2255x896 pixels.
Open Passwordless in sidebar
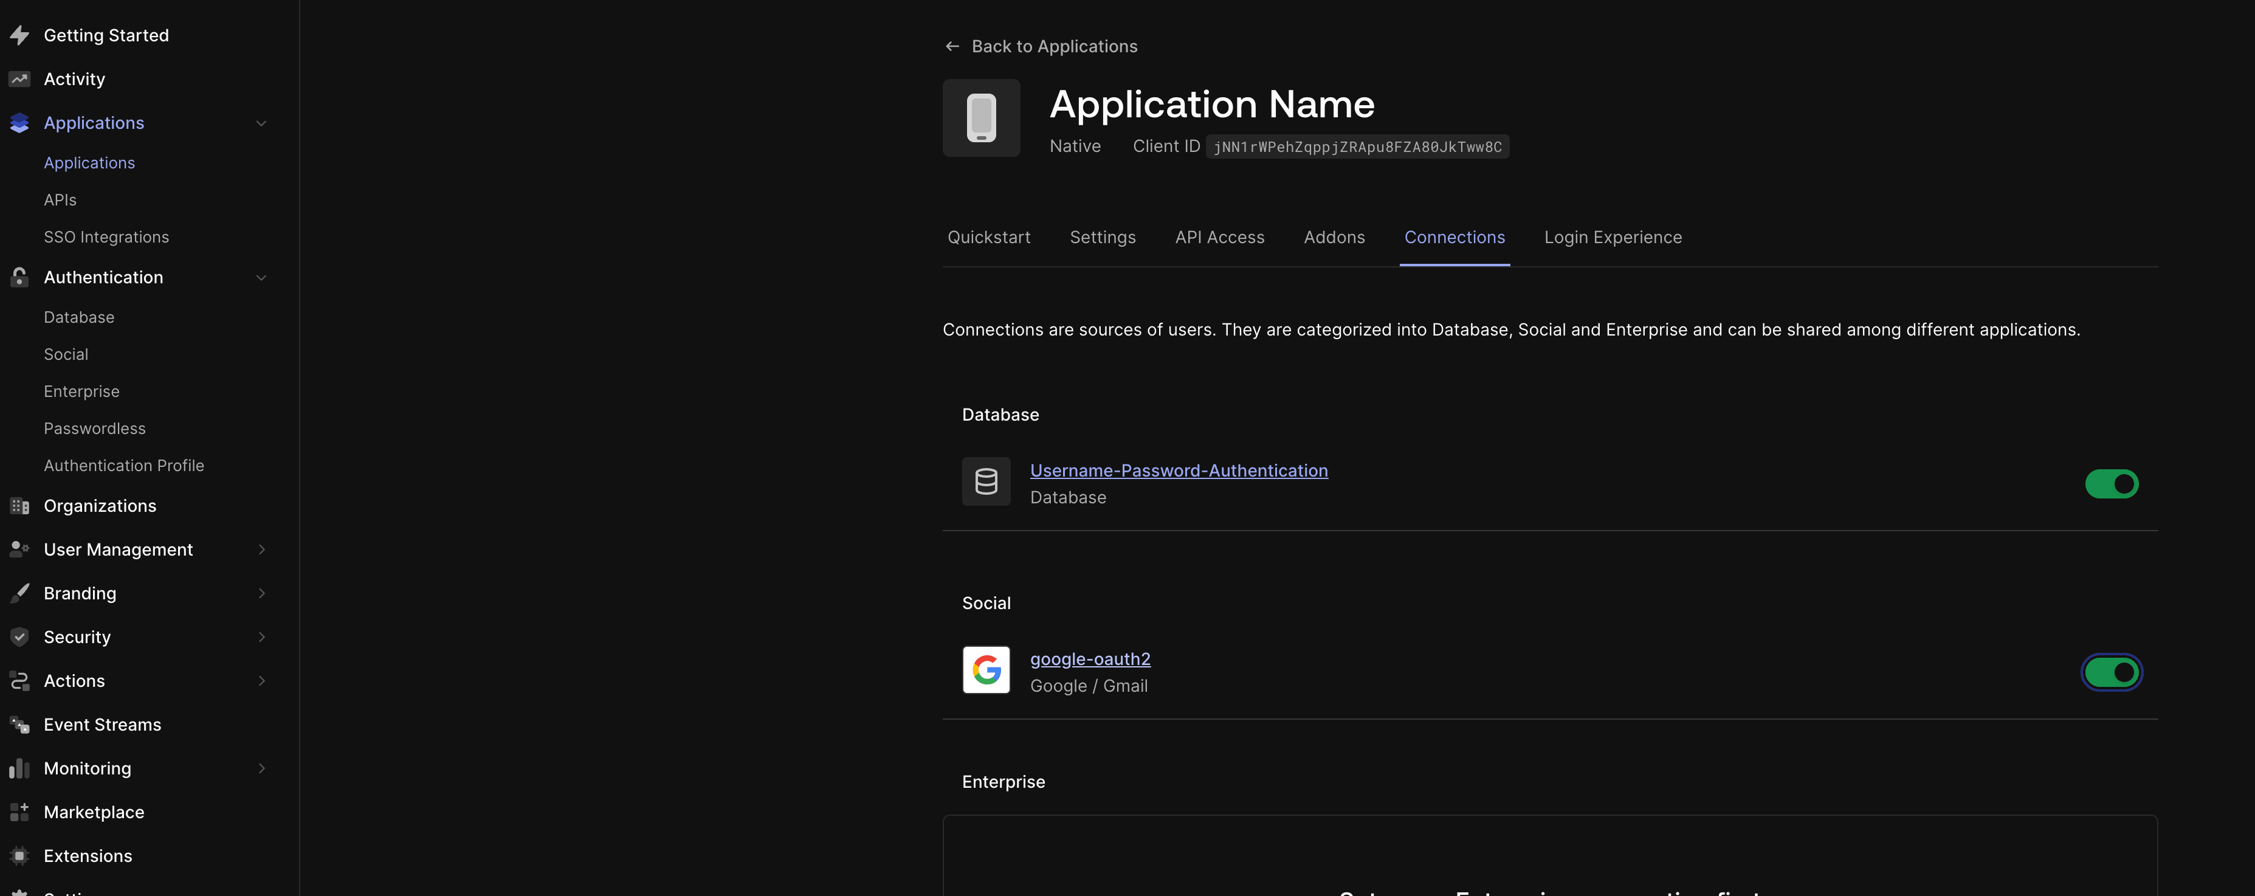[x=95, y=429]
